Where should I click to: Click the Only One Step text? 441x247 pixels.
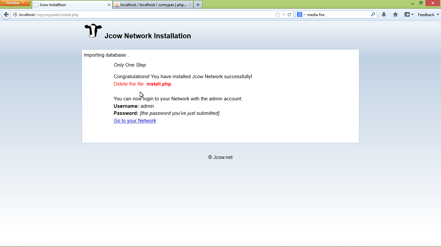coord(130,65)
